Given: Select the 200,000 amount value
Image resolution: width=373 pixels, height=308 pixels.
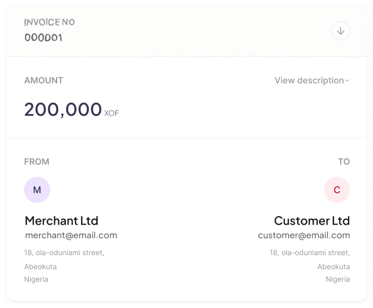Looking at the screenshot, I should coord(63,110).
